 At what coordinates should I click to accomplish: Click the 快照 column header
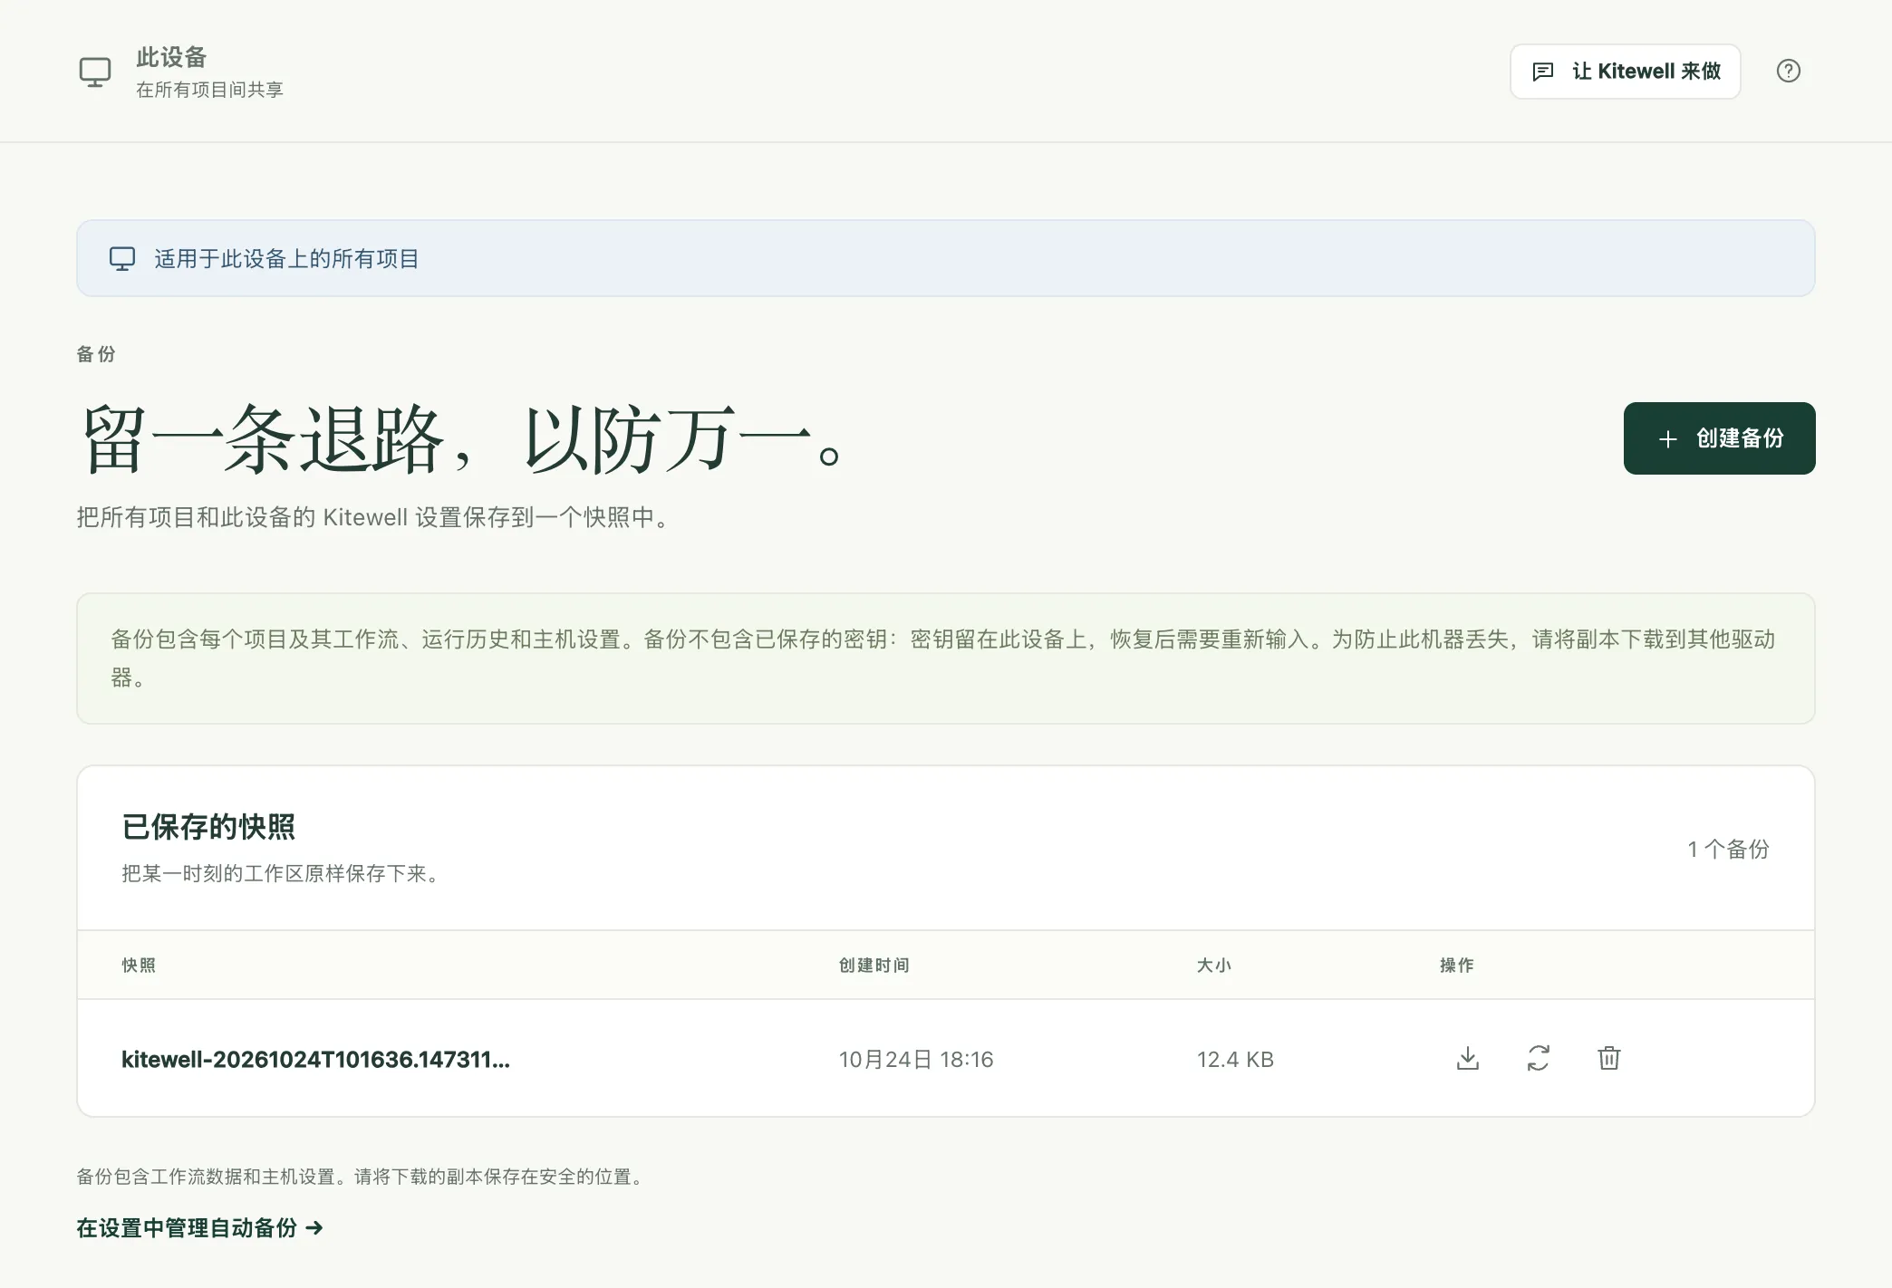click(x=139, y=966)
